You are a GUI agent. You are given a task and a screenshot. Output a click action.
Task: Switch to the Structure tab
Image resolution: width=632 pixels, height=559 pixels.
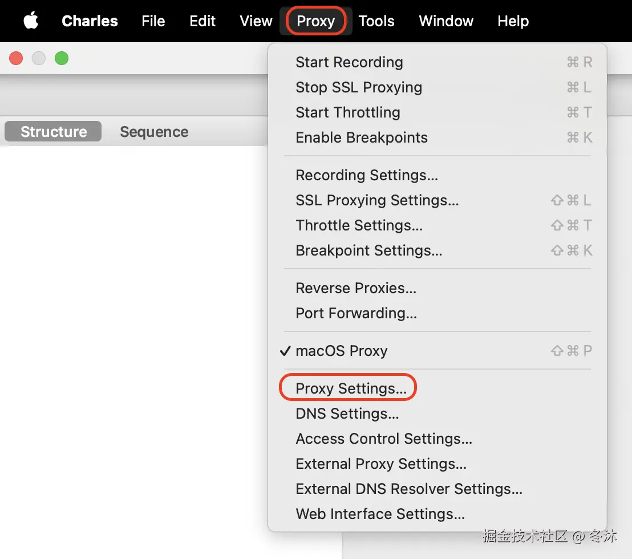click(53, 131)
